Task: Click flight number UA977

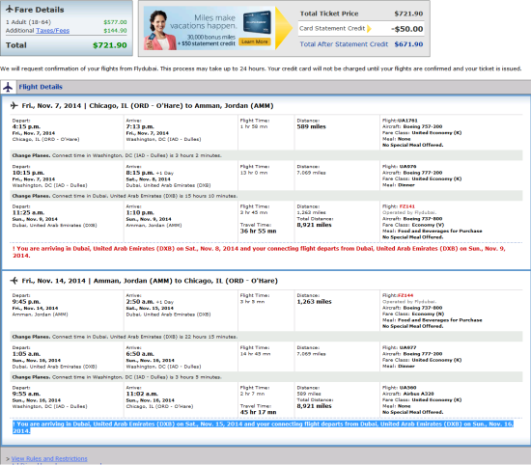Action: pos(407,347)
